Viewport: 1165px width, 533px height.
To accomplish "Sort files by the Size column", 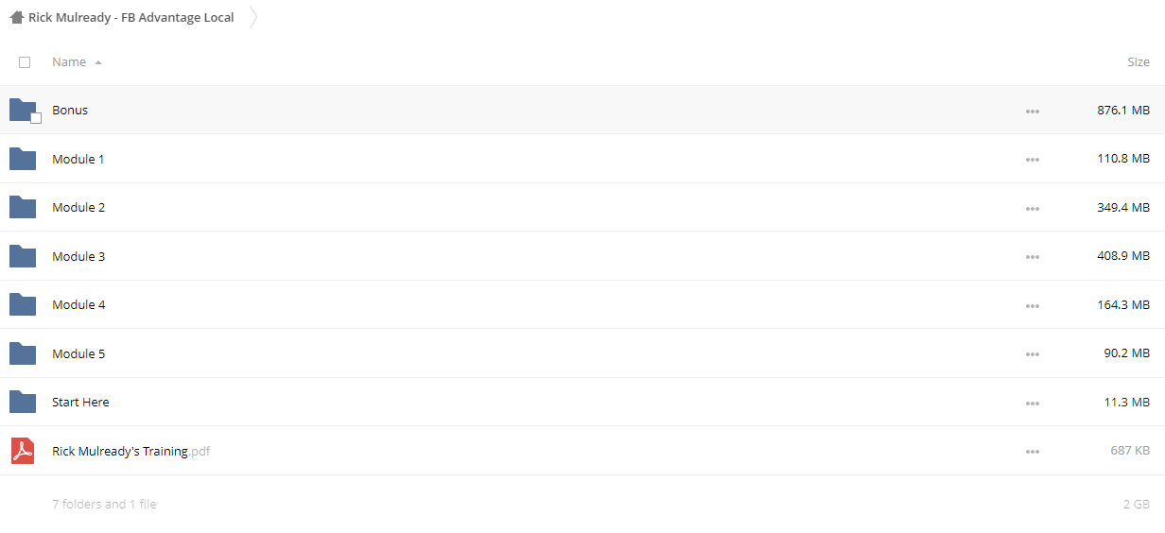I will pos(1139,62).
